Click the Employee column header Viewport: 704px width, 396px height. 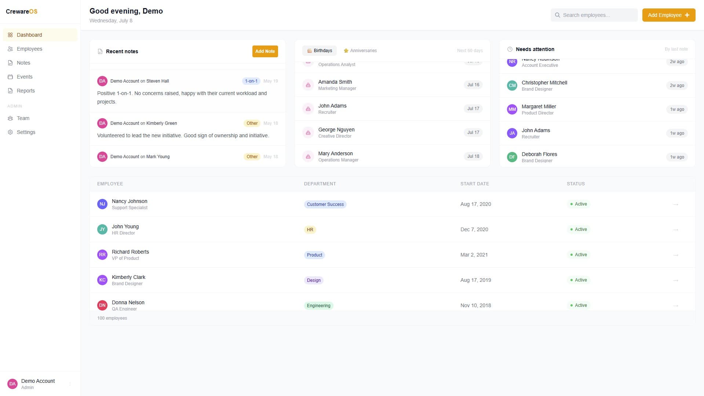click(110, 184)
